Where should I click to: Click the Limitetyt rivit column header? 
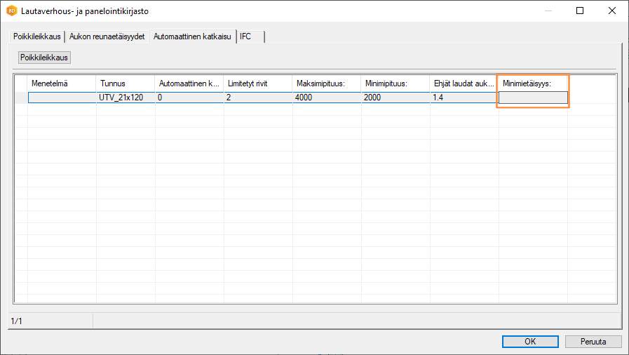257,83
